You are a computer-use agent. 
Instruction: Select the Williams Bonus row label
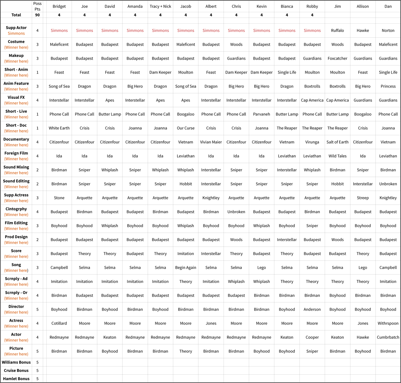pyautogui.click(x=16, y=362)
